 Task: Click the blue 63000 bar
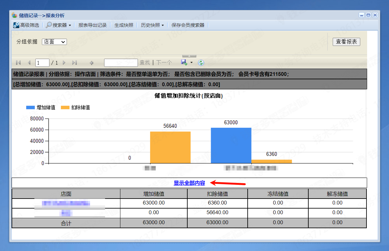click(231, 145)
